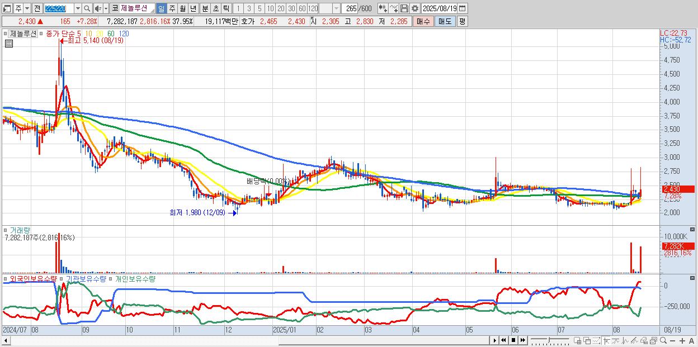Screen dimensions: 698x347
Task: Edit the date field 2025/08/19
Action: (440, 8)
